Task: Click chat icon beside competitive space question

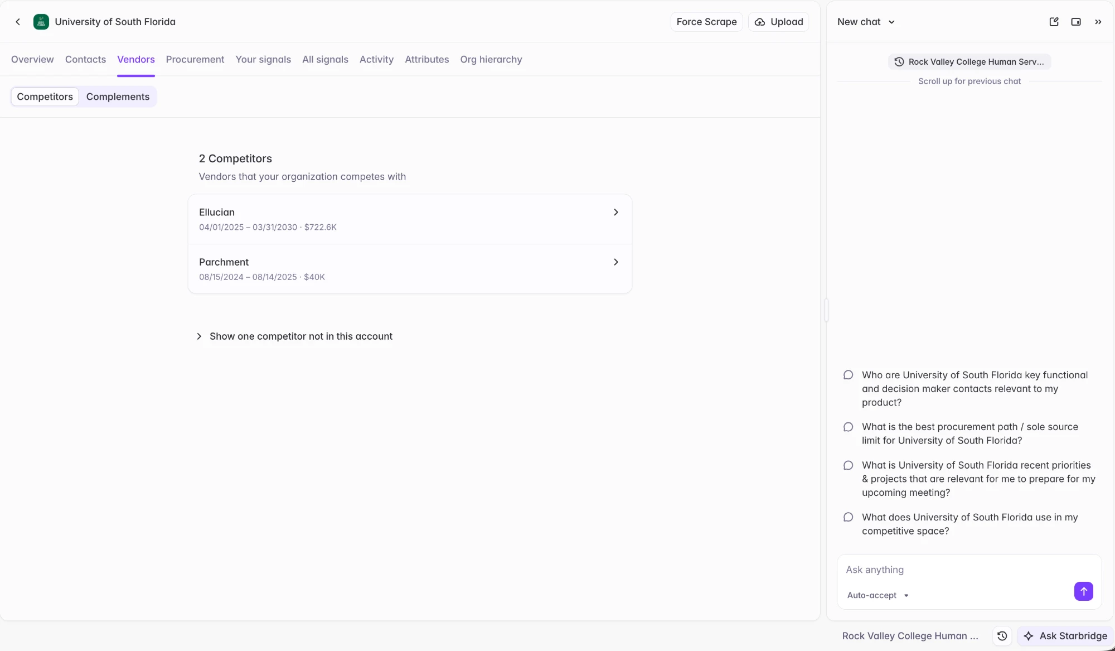Action: pos(848,517)
